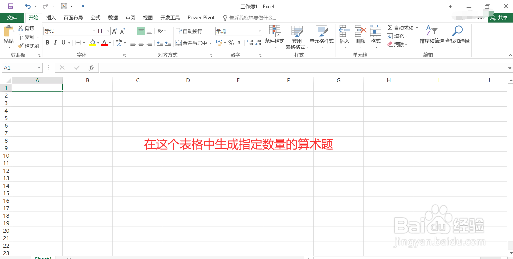This screenshot has width=513, height=259.
Task: Click Merge and Center (合并后居中)
Action: (x=191, y=42)
